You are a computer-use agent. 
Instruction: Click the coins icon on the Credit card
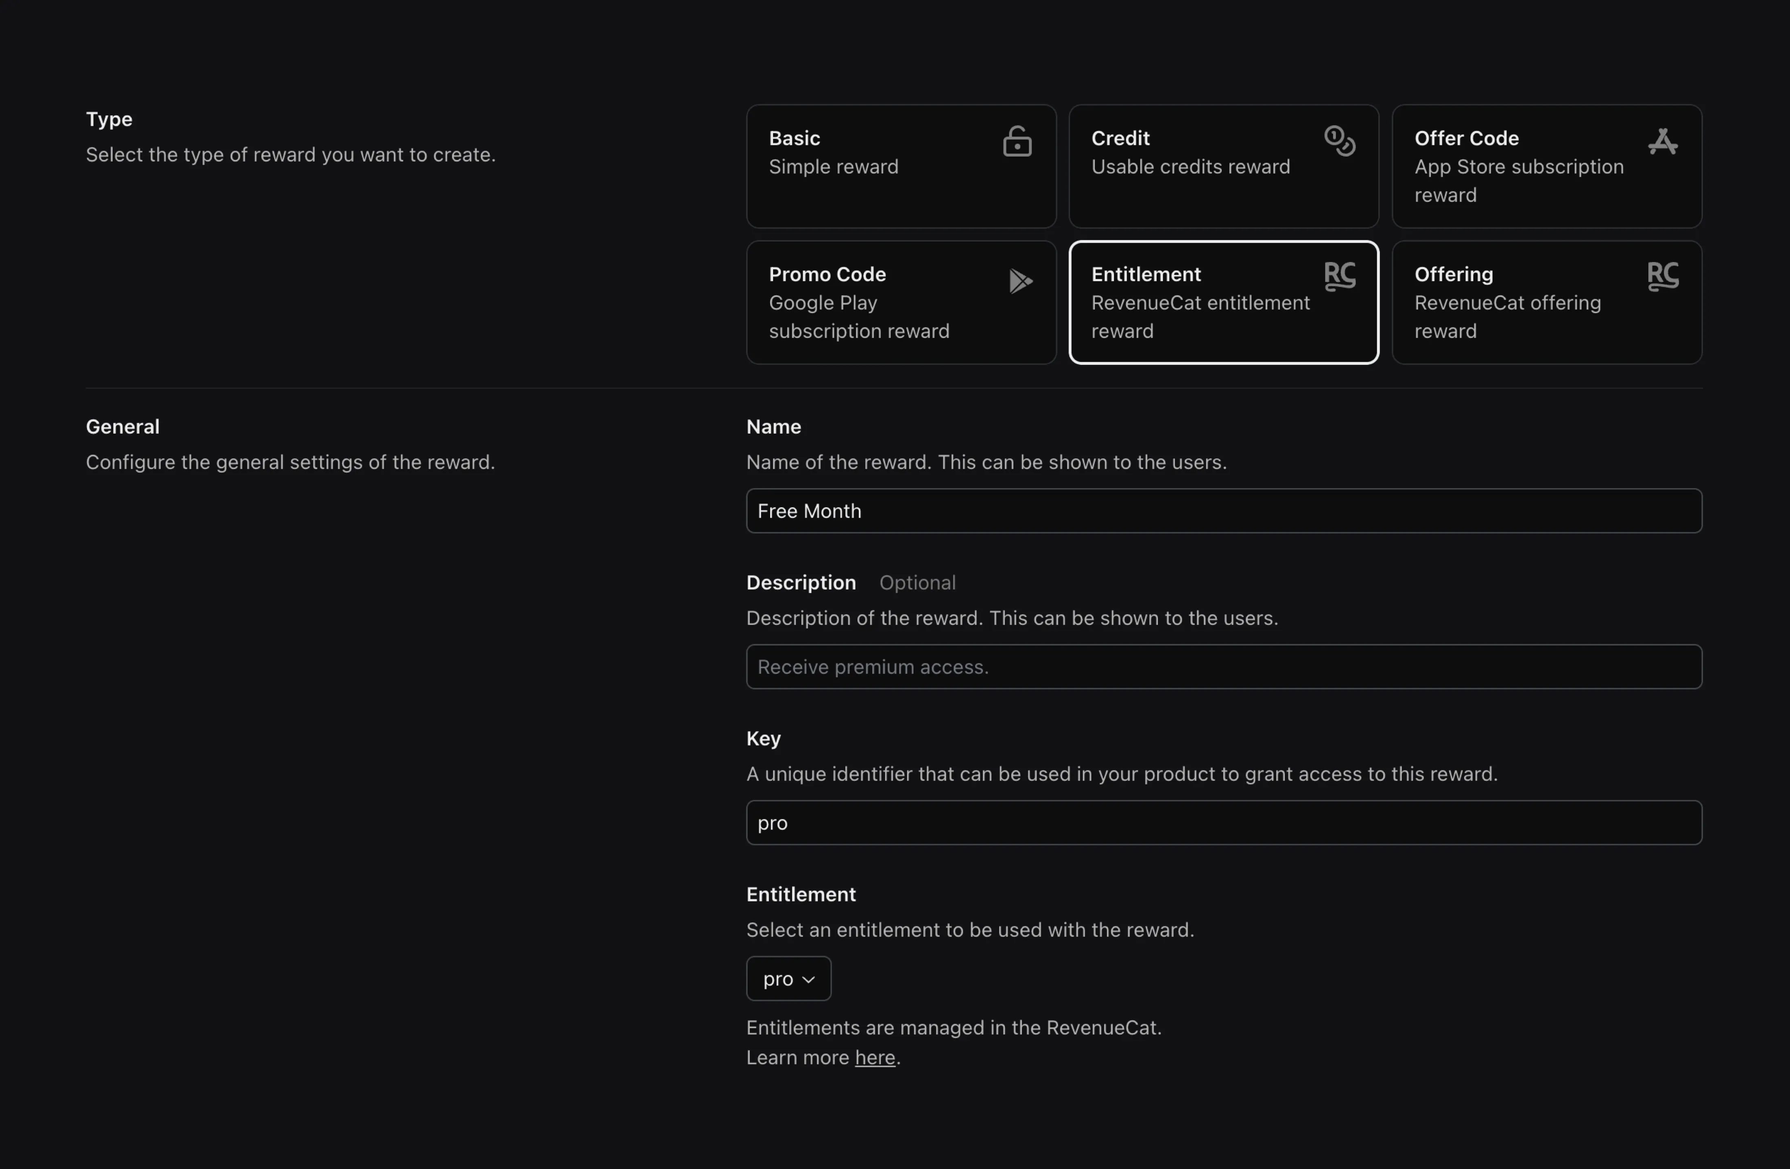pyautogui.click(x=1340, y=141)
